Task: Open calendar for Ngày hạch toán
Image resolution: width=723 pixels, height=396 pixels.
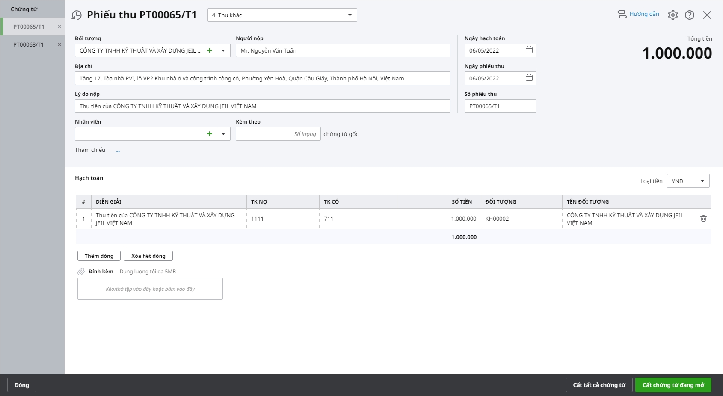Action: [529, 50]
